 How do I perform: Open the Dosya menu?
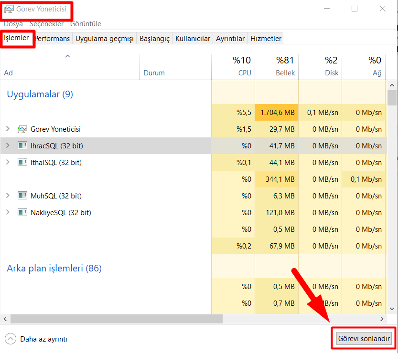point(13,24)
